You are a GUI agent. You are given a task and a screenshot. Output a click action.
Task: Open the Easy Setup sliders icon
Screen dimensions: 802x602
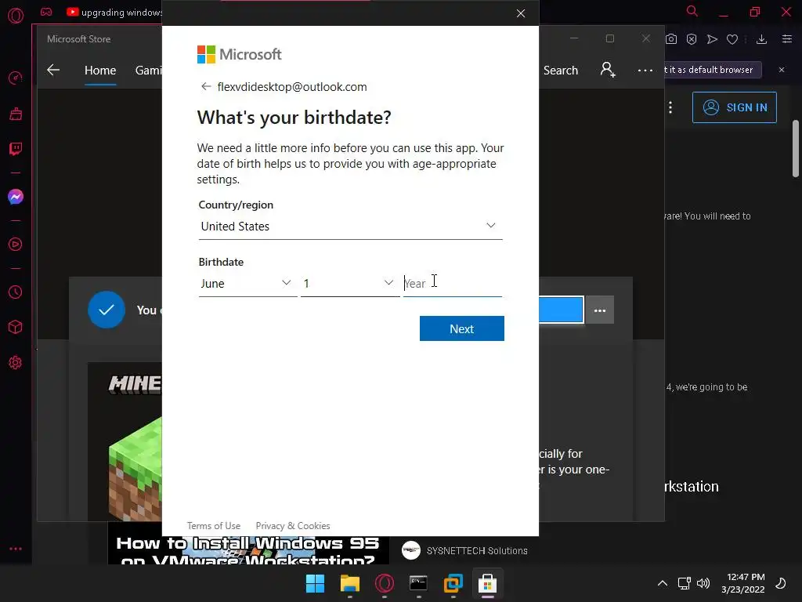click(x=787, y=39)
